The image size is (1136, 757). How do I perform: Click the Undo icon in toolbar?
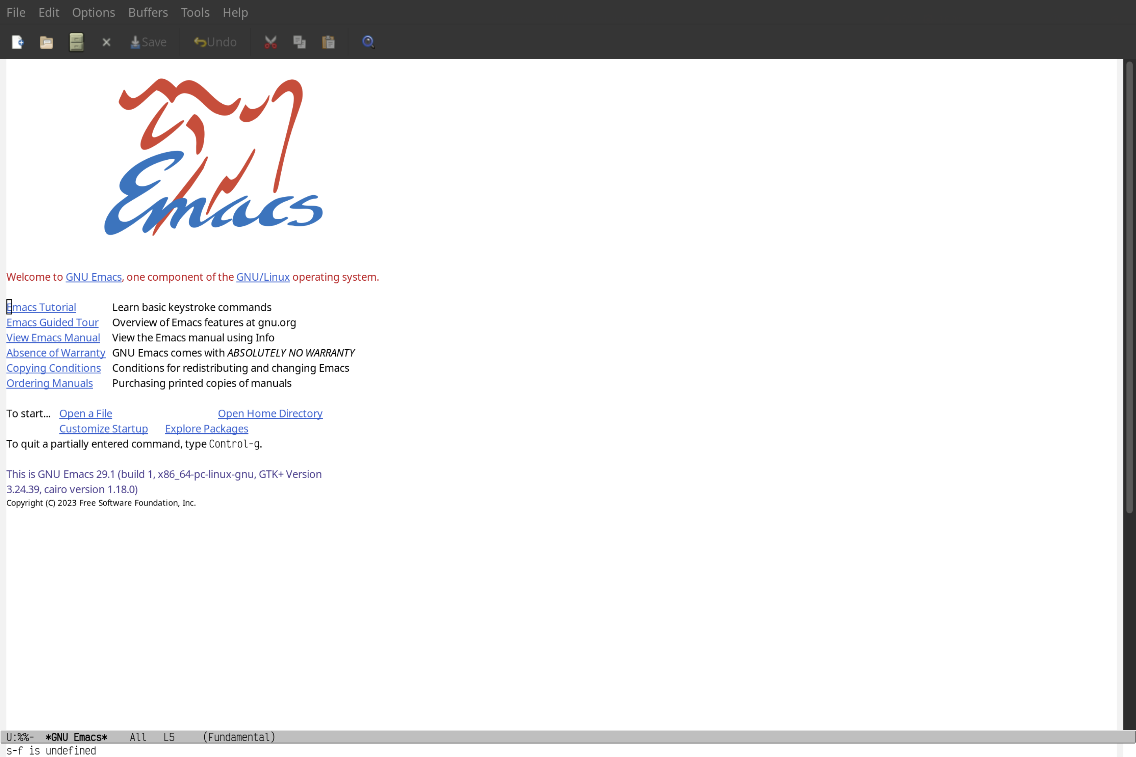pos(214,41)
